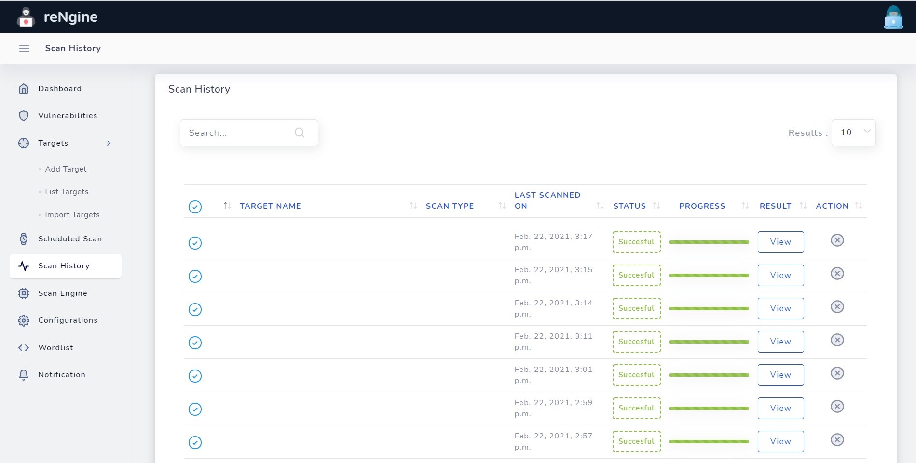The width and height of the screenshot is (916, 463).
Task: Click the Wordlist code brackets icon
Action: pos(24,348)
